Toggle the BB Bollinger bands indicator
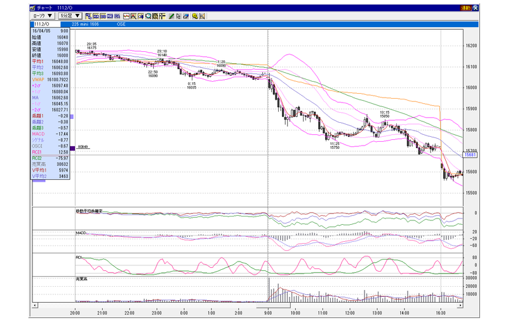The height and width of the screenshot is (321, 508). coord(103,16)
